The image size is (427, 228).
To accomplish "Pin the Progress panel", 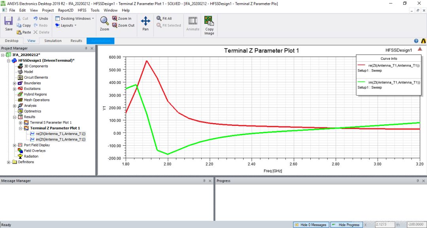I will click(x=418, y=181).
